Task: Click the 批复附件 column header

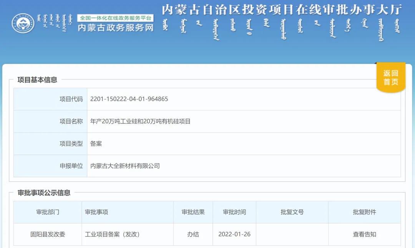Action: pos(364,212)
